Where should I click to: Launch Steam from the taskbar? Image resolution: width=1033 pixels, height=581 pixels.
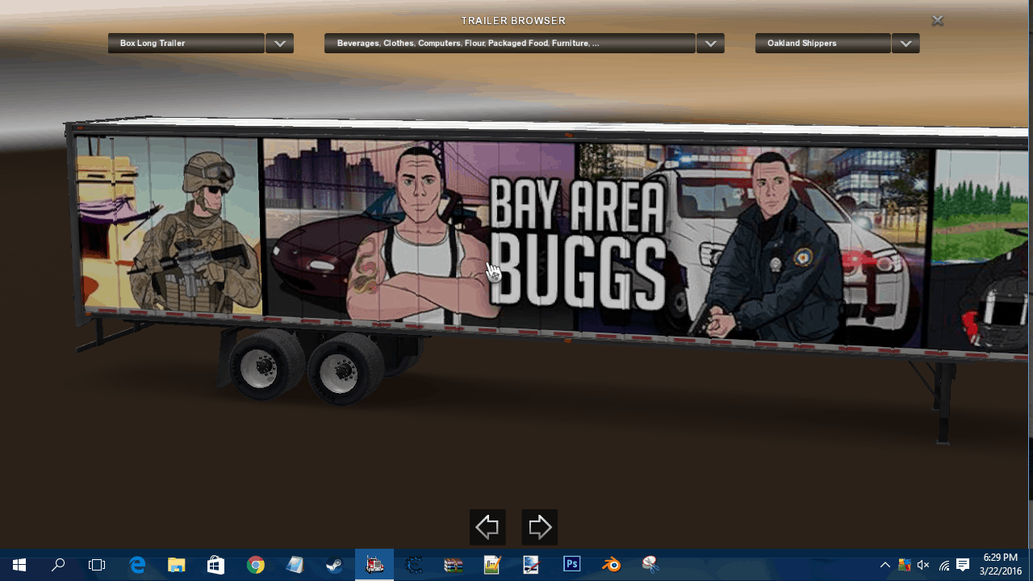(334, 565)
